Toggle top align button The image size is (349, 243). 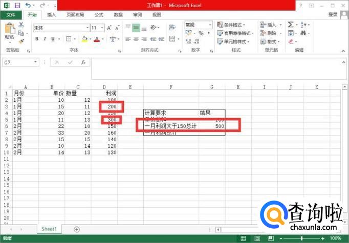click(128, 28)
